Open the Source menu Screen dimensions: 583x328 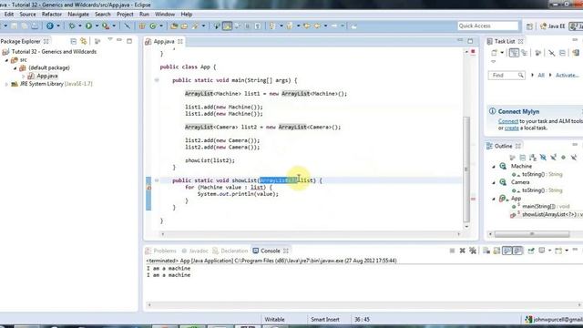click(27, 15)
